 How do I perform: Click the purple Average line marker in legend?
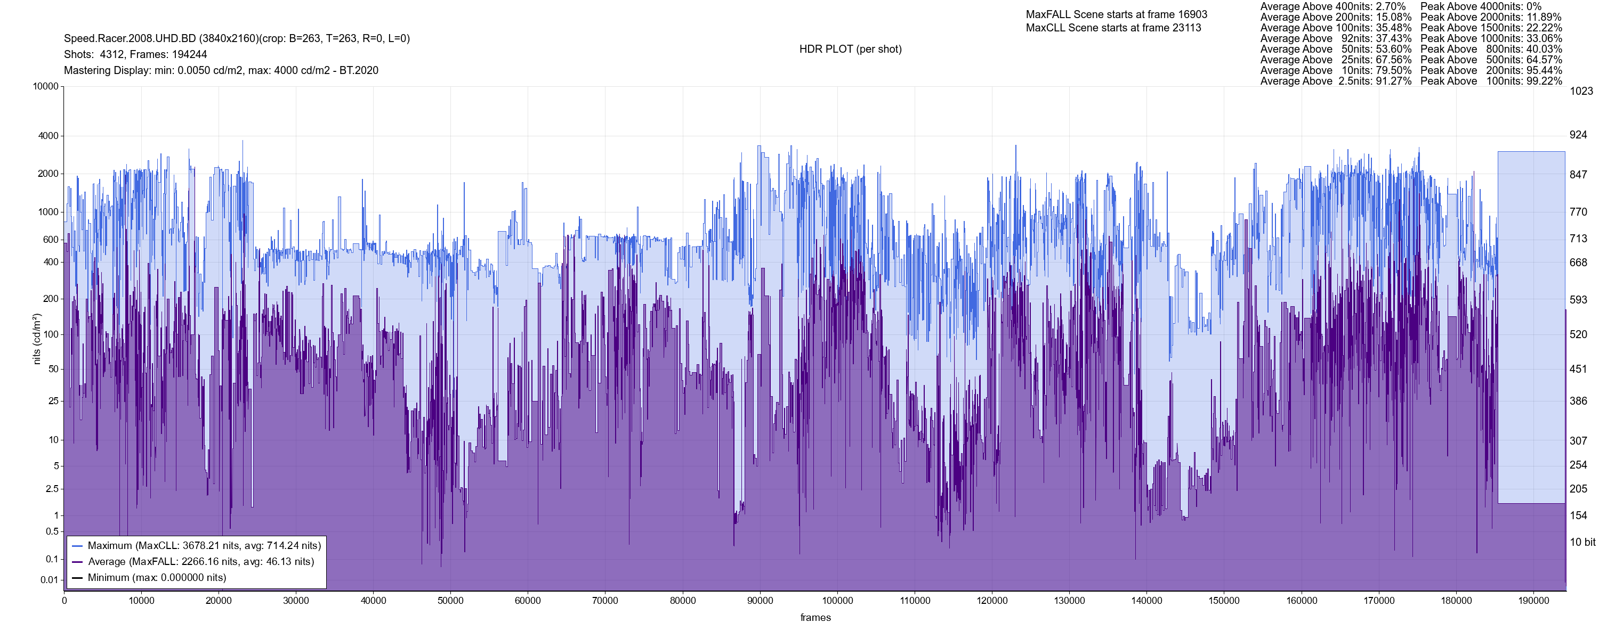[x=77, y=562]
